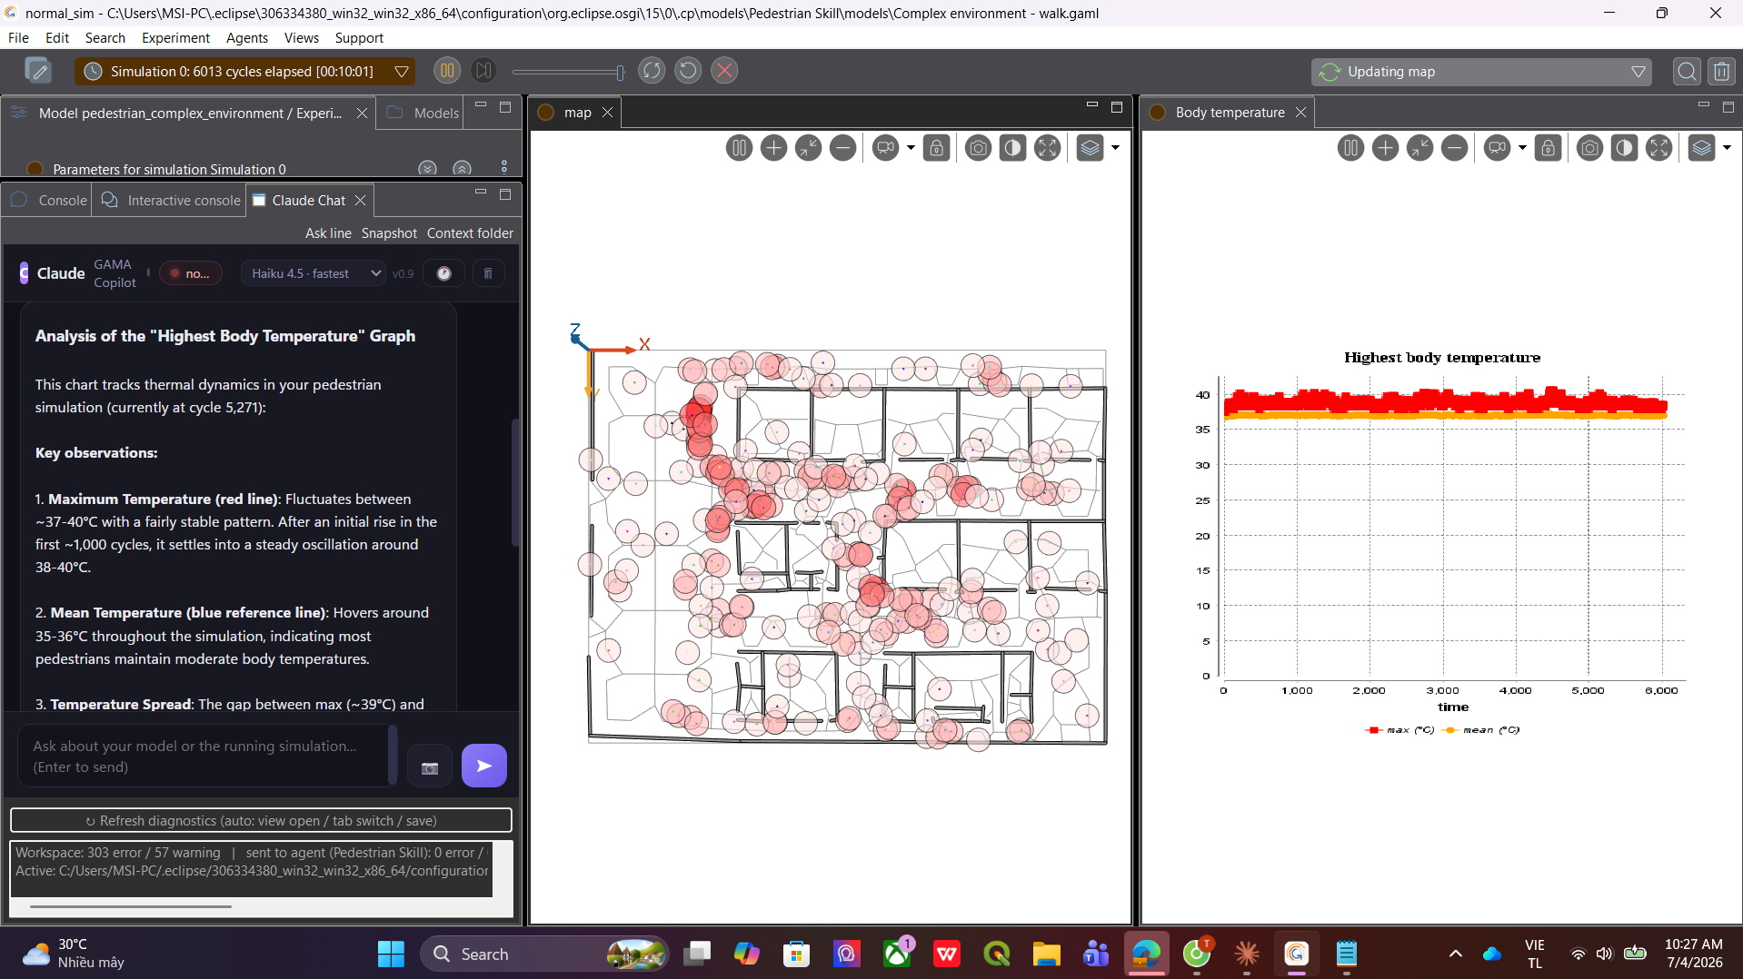
Task: Open chat history clock button
Action: click(443, 273)
